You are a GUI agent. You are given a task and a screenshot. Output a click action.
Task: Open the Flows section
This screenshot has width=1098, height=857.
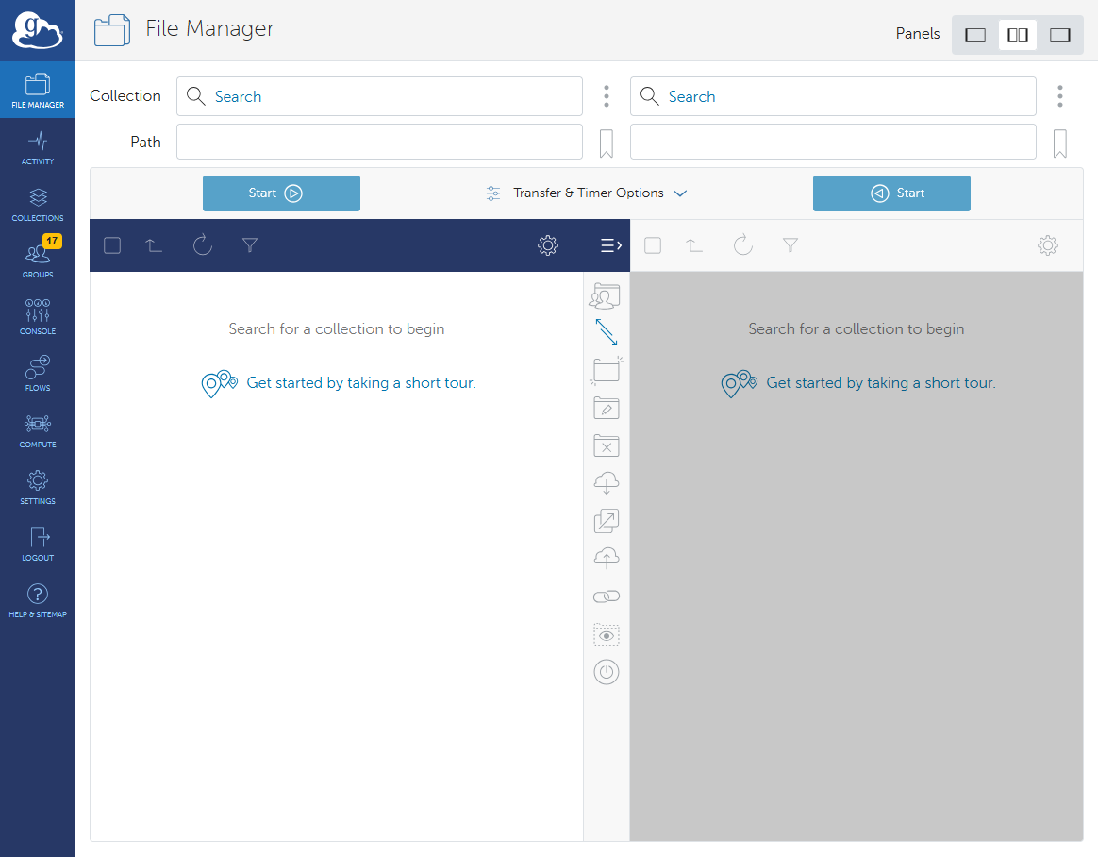coord(38,375)
